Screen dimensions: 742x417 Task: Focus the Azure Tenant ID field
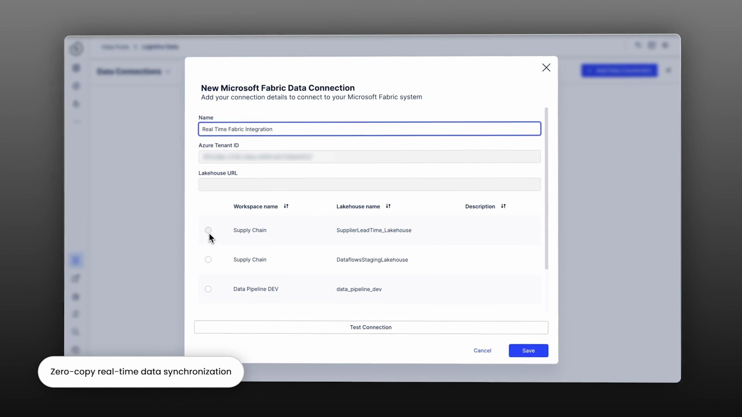369,157
